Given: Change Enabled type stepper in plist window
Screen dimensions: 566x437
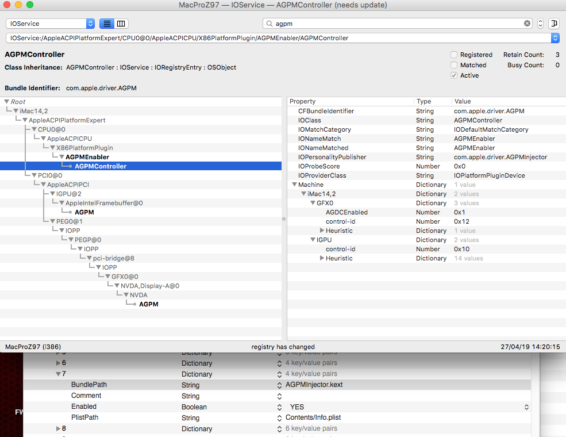Looking at the screenshot, I should (x=279, y=407).
